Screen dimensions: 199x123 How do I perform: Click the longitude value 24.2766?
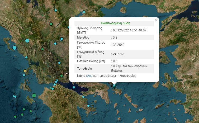pos(119,54)
